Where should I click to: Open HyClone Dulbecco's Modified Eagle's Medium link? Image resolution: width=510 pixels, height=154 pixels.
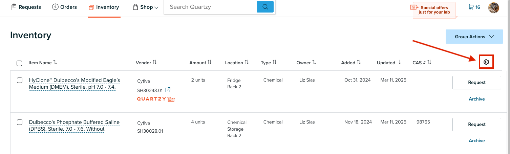(x=75, y=84)
